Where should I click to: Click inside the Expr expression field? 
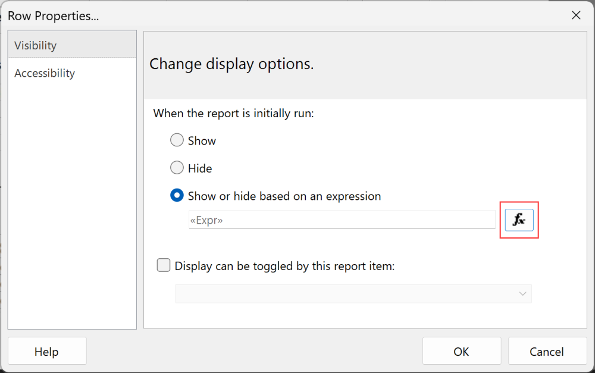(x=339, y=220)
